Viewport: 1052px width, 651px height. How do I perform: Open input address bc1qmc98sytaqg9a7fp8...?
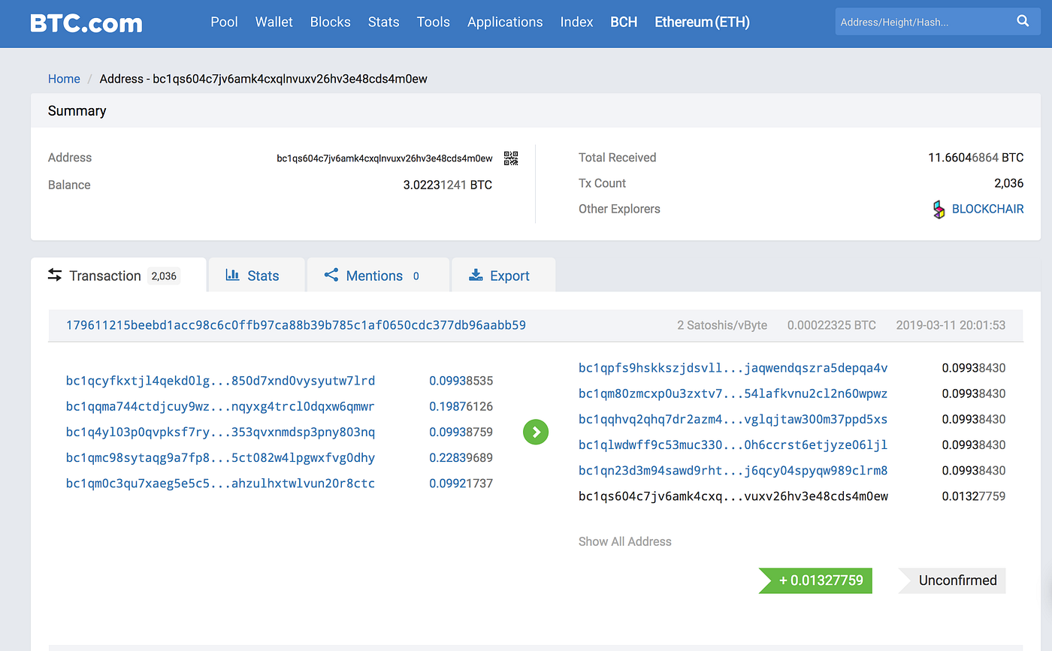pyautogui.click(x=220, y=457)
